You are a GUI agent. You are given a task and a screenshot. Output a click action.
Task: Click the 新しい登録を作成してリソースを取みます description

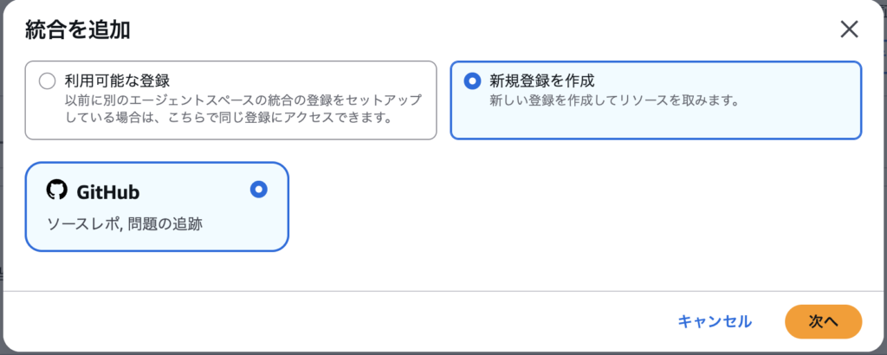click(614, 100)
